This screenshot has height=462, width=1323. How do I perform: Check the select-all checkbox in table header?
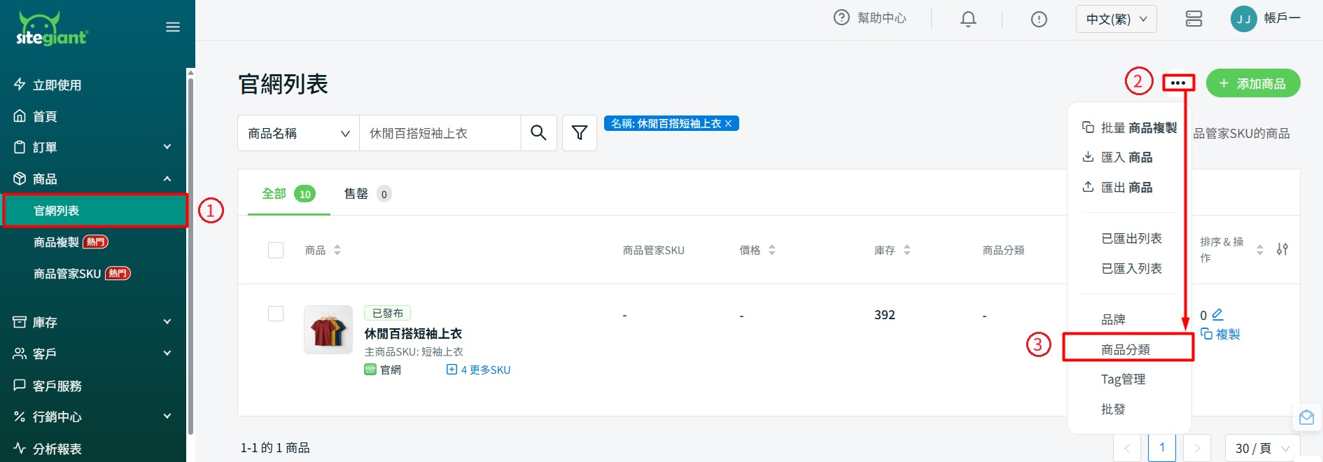(x=276, y=250)
